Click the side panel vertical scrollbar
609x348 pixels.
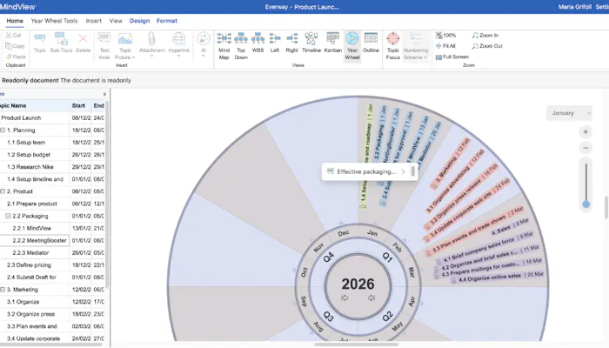[x=107, y=194]
